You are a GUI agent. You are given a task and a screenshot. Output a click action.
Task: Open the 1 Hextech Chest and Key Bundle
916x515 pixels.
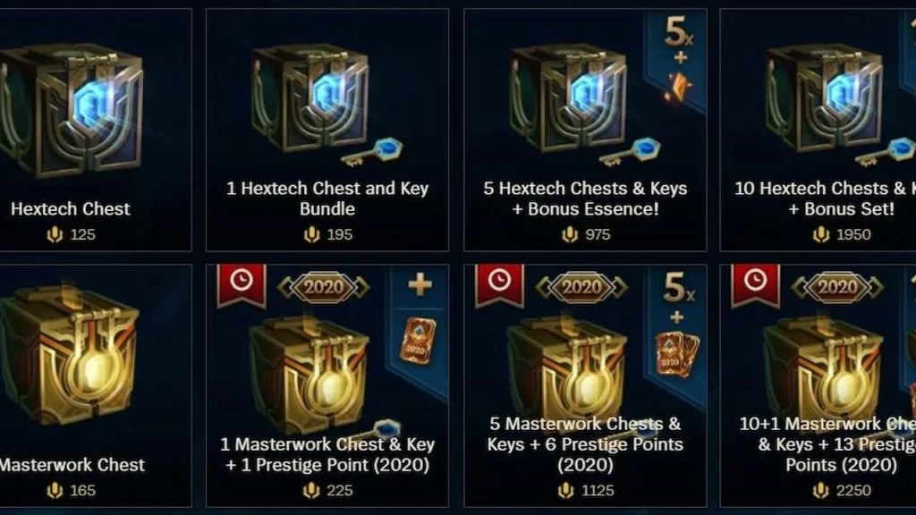pyautogui.click(x=327, y=130)
